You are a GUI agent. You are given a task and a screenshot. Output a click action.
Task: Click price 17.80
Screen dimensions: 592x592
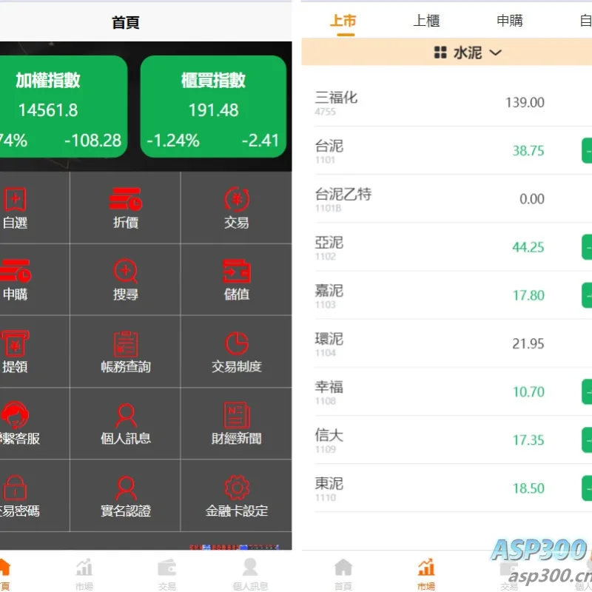(x=528, y=295)
